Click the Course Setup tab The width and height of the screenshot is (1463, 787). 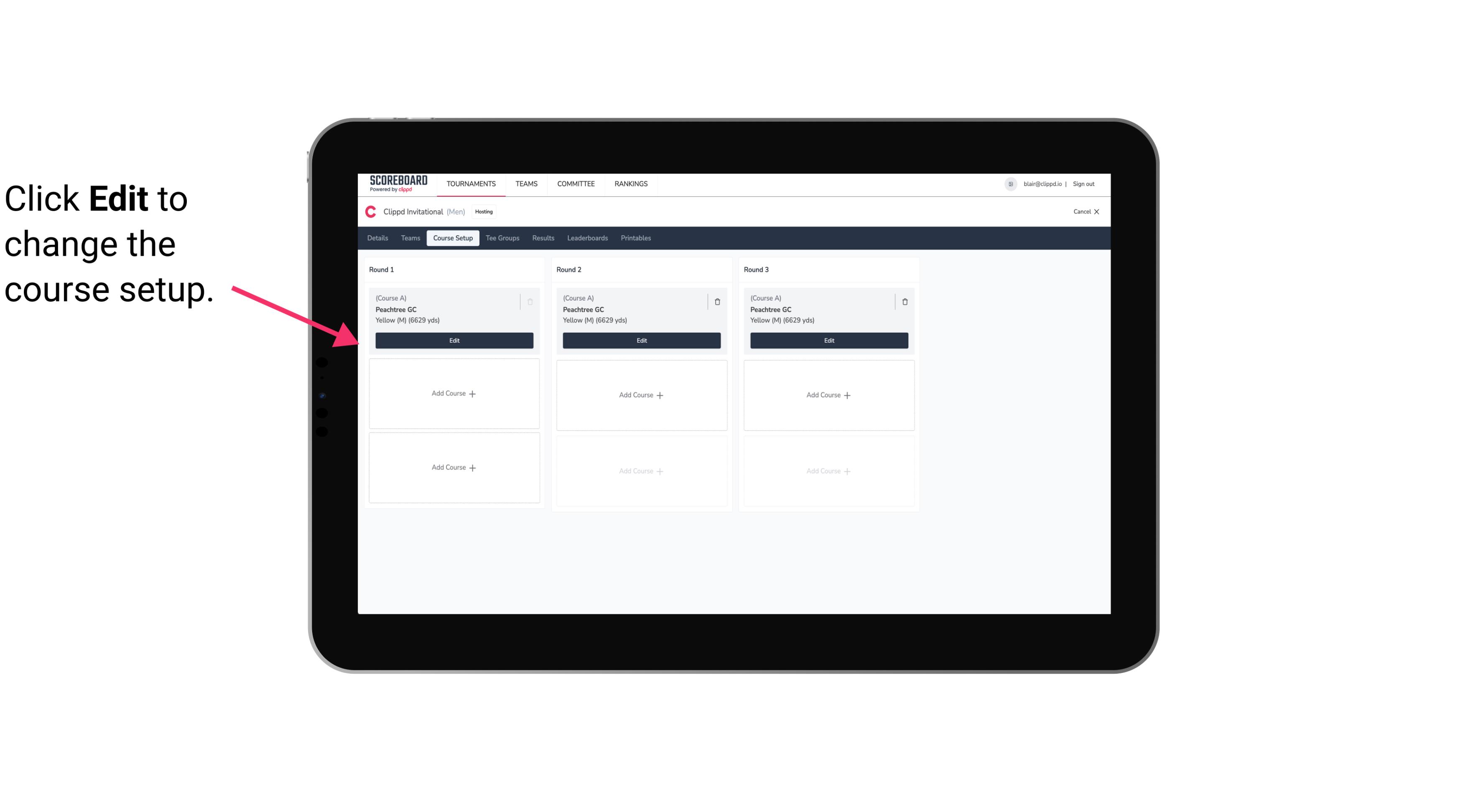tap(451, 237)
